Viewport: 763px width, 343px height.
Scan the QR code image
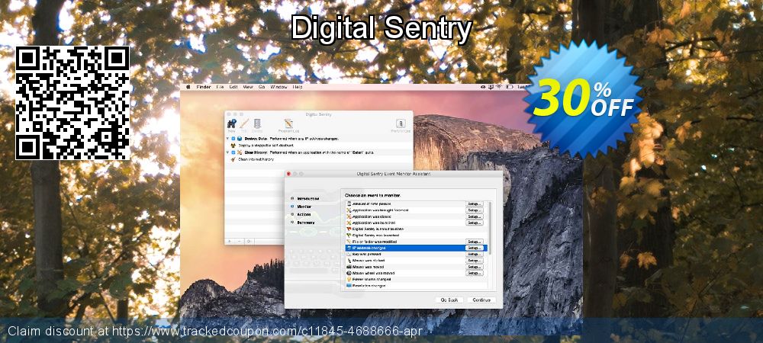72,103
